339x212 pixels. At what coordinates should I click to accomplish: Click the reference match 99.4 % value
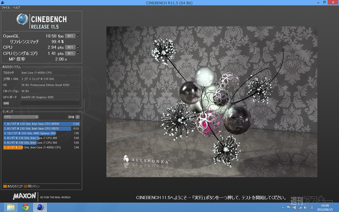click(x=58, y=41)
